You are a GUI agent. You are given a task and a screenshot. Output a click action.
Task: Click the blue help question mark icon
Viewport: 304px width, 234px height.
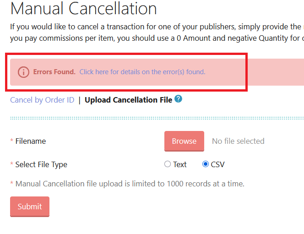coord(179,99)
